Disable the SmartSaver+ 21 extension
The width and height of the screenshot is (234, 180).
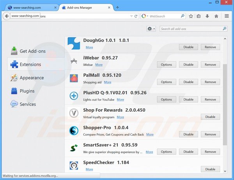[x=188, y=152]
